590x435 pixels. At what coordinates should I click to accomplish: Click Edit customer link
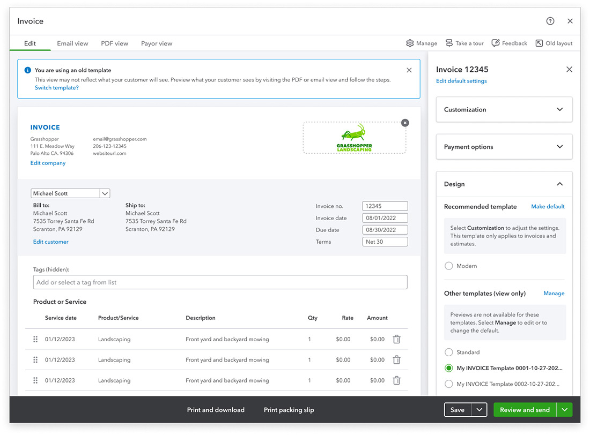[x=51, y=242]
